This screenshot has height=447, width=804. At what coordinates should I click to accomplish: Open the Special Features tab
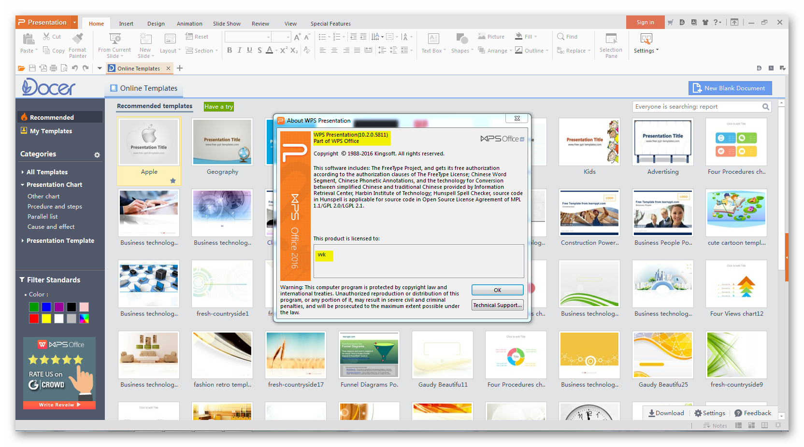[330, 24]
